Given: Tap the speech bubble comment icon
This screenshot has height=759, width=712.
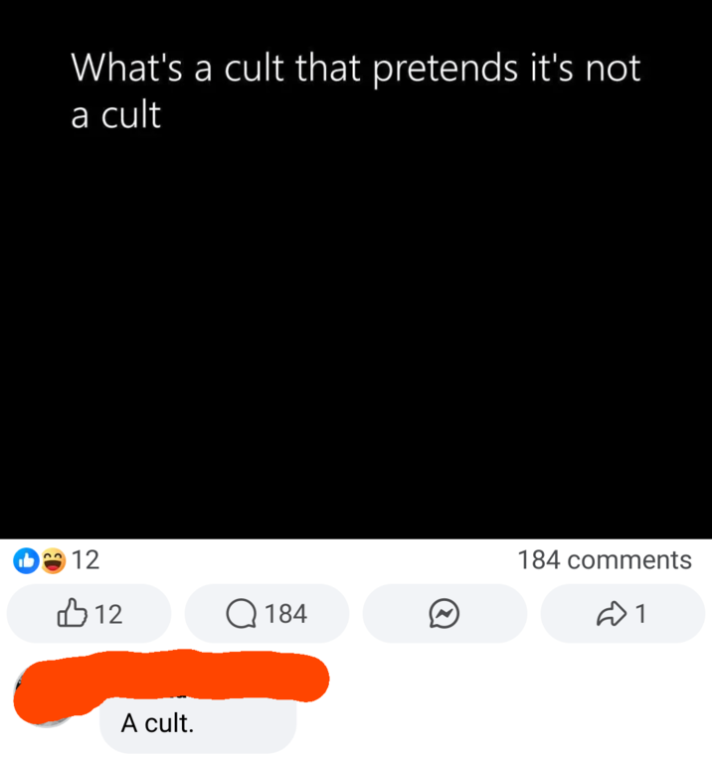Looking at the screenshot, I should 241,614.
